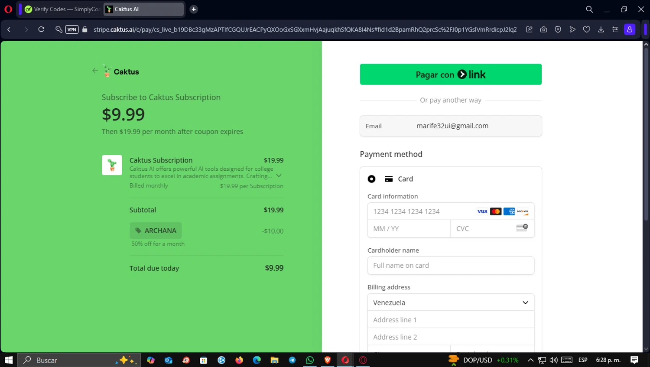Click the DOP/USD widget in taskbar
The height and width of the screenshot is (367, 650).
483,360
